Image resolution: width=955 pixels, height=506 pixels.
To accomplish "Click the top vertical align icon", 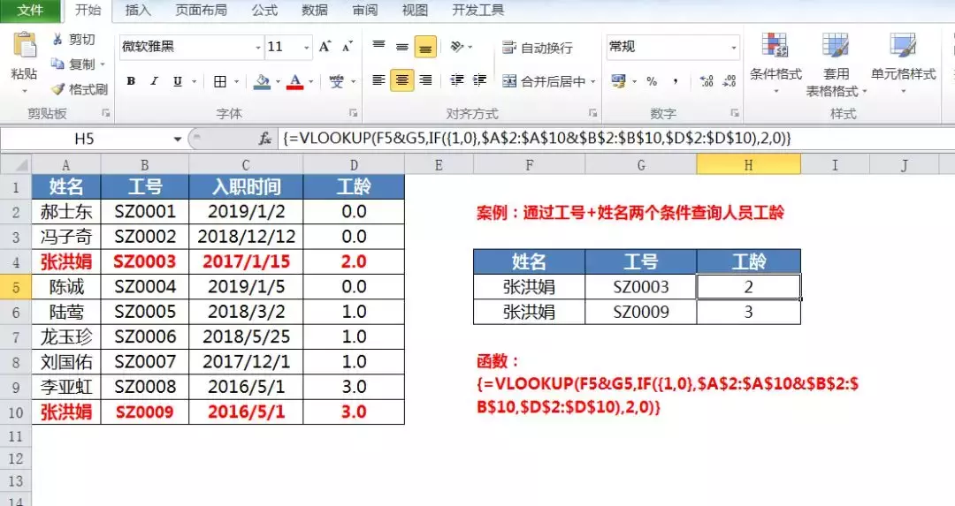I will (378, 46).
